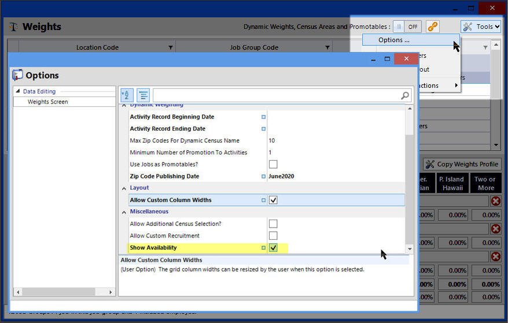The height and width of the screenshot is (323, 508).
Task: Toggle Use Jobs as Promotables checkbox
Action: tap(273, 164)
